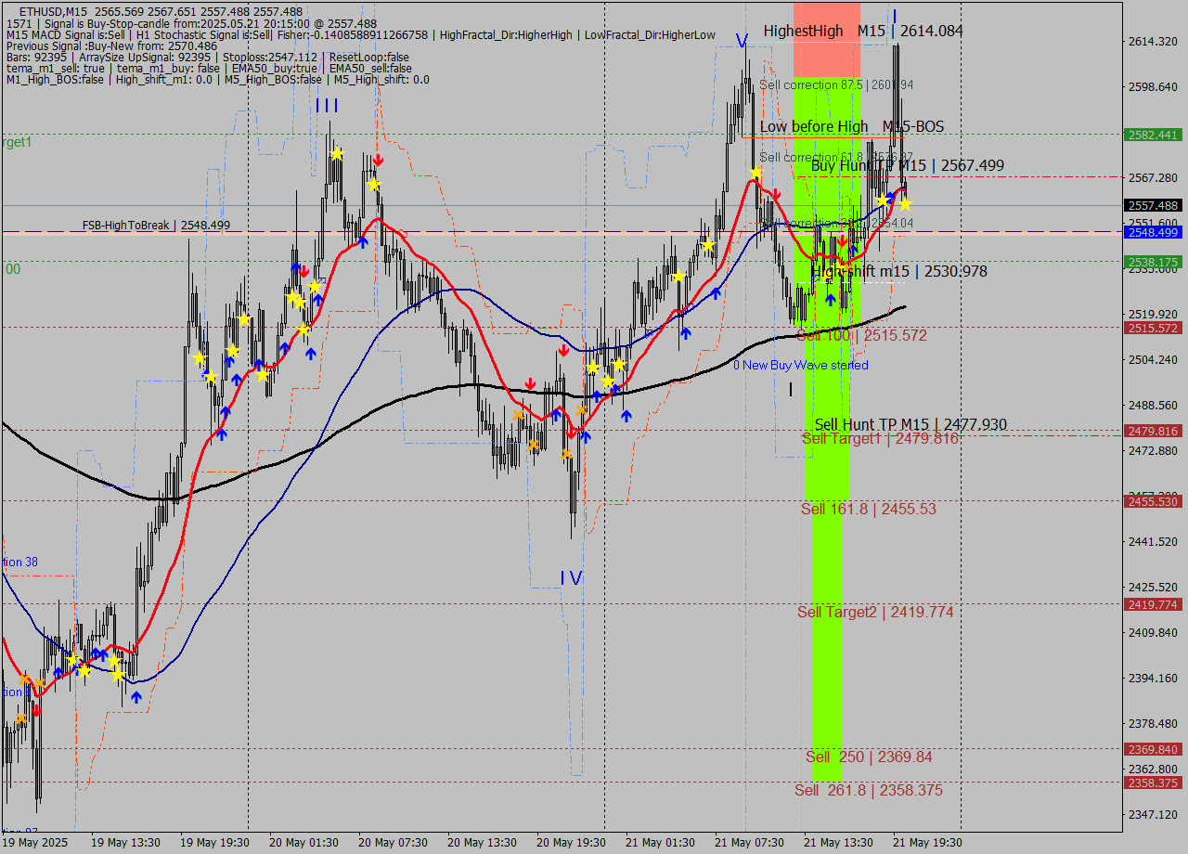Click the blue wave IV label

pos(571,578)
